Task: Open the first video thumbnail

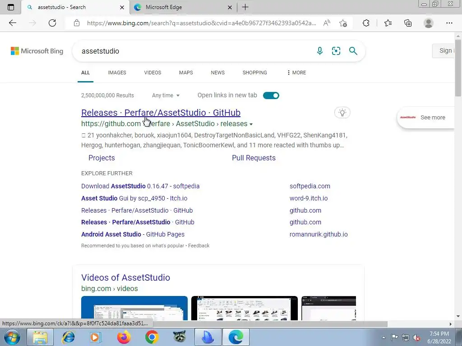Action: 134,308
